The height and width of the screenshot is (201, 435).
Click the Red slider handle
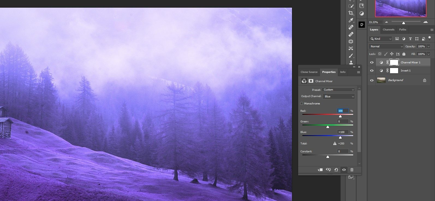pos(340,116)
